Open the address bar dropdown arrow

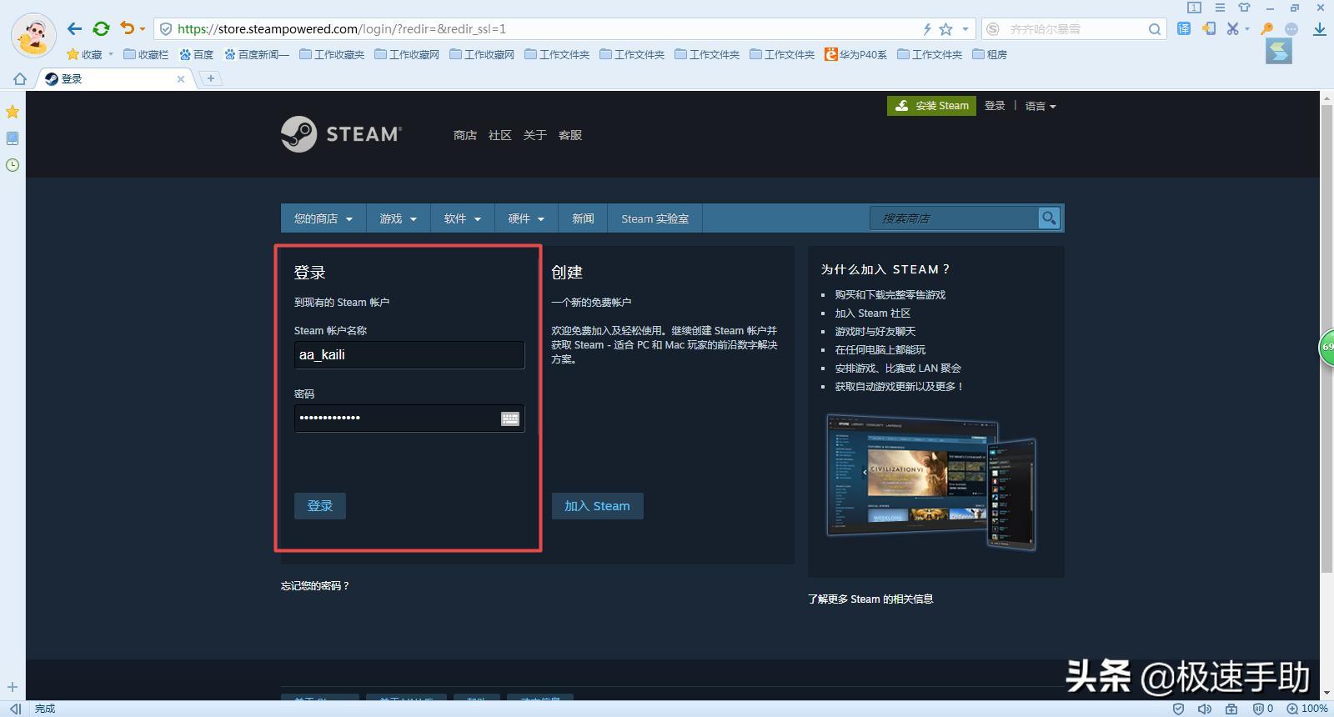(x=965, y=29)
